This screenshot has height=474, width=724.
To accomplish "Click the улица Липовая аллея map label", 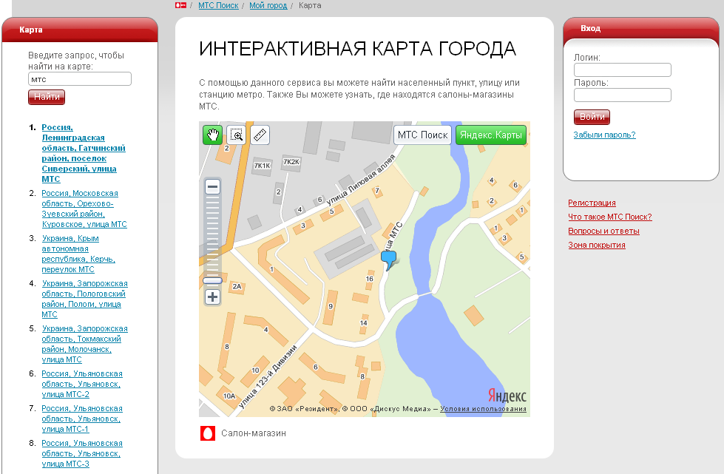I will (361, 180).
